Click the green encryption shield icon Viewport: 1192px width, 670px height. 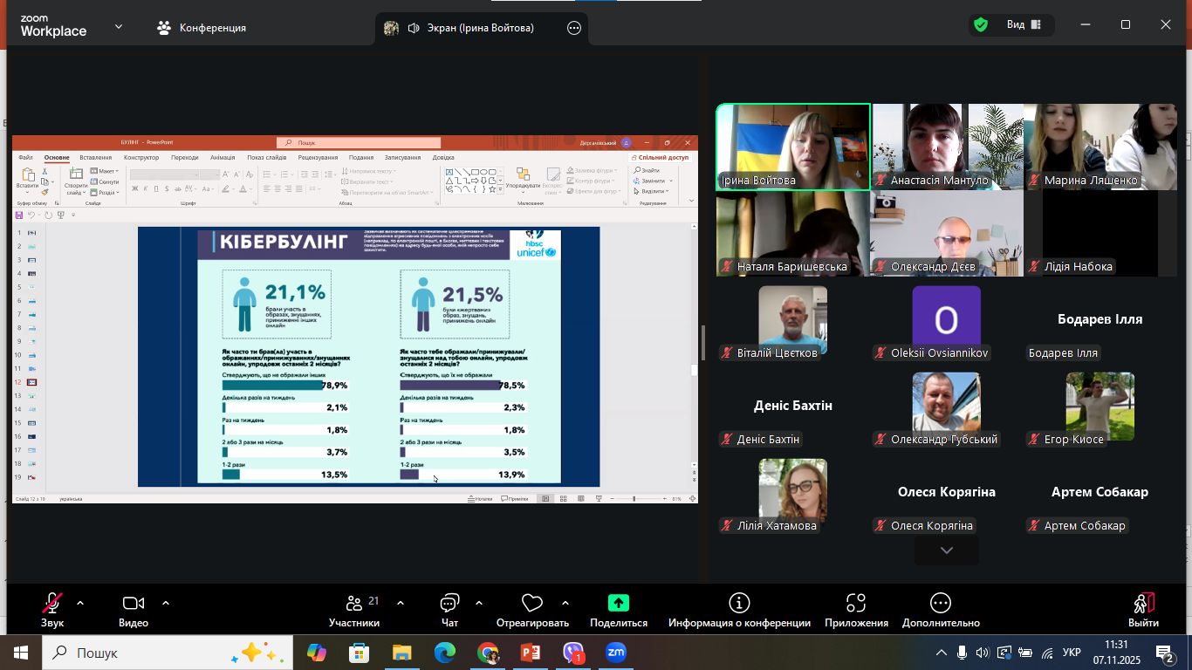coord(981,25)
